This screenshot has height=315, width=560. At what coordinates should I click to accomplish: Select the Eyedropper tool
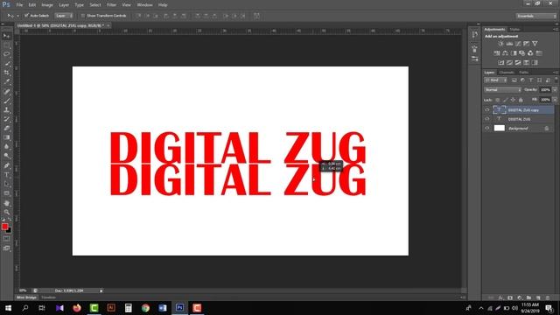point(6,81)
